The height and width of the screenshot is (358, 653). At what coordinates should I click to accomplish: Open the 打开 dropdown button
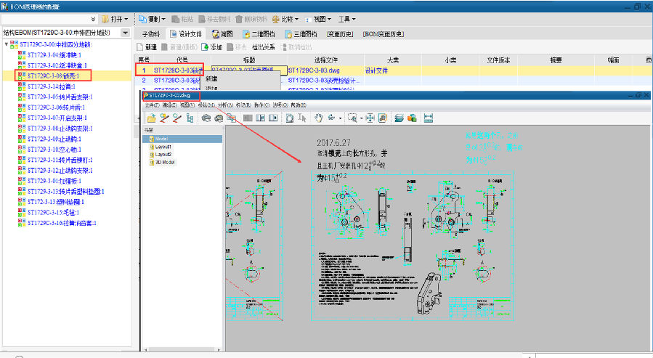(115, 18)
